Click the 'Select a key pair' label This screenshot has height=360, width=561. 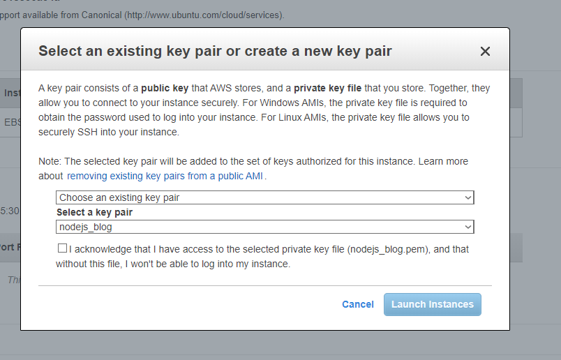(x=94, y=212)
